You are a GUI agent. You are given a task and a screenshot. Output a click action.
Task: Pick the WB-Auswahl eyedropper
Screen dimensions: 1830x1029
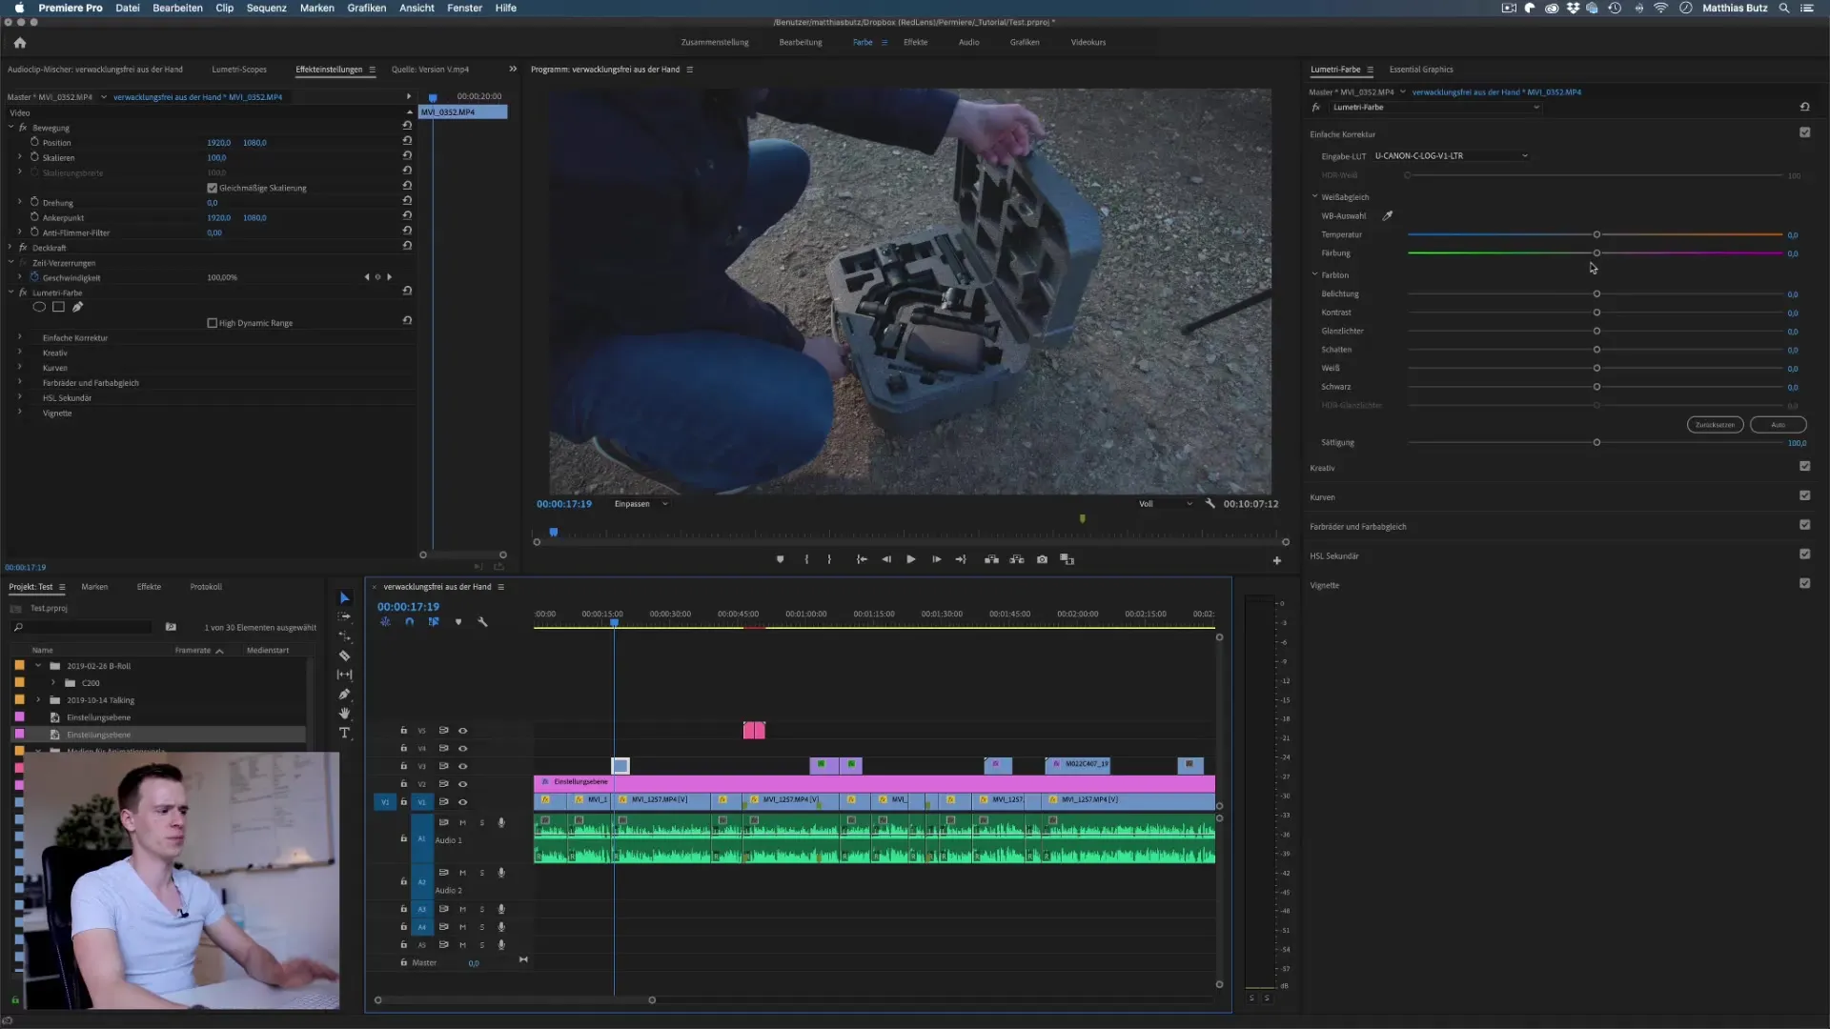[1388, 215]
